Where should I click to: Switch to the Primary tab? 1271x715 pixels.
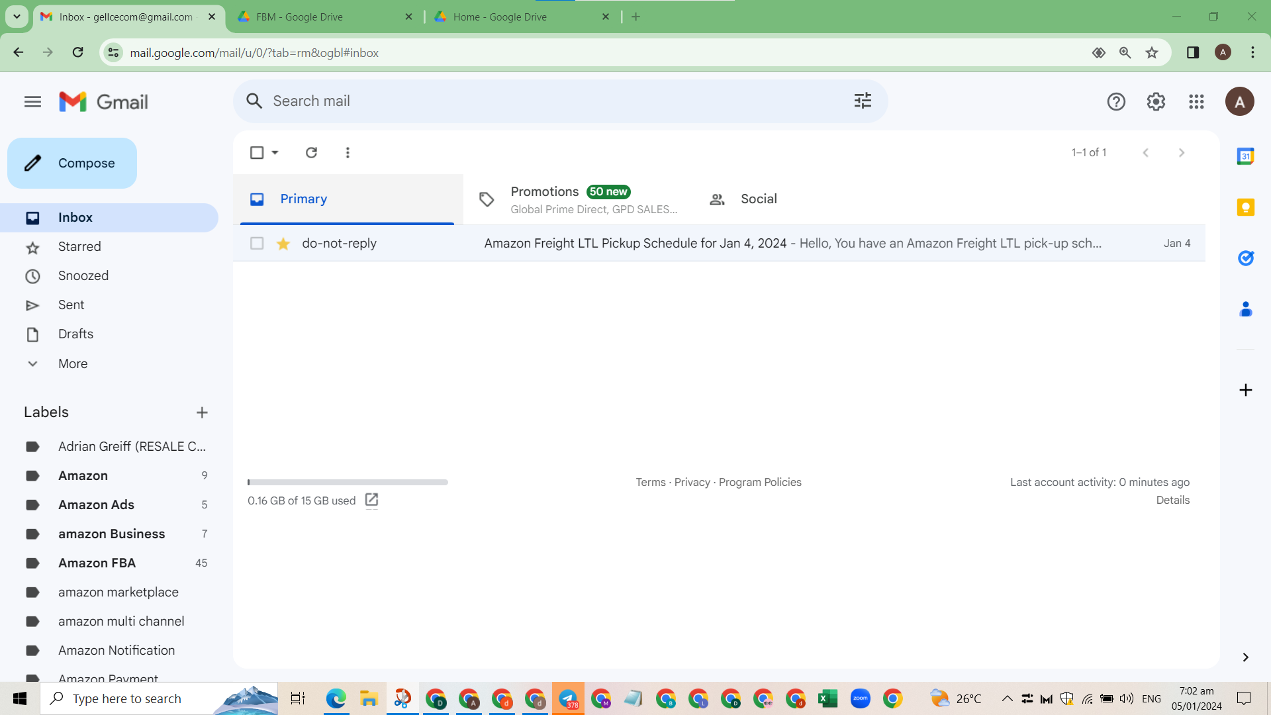point(348,199)
